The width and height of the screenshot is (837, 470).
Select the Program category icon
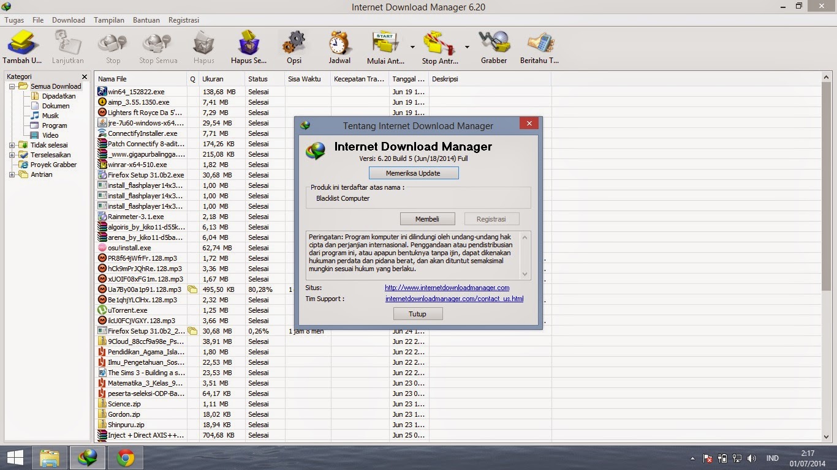[35, 125]
